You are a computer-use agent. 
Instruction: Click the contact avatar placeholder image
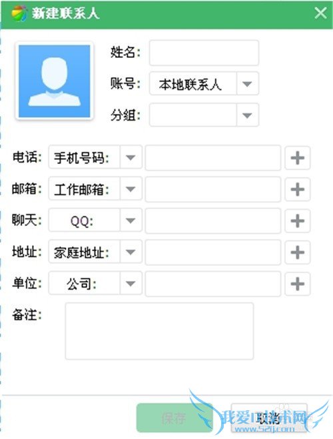point(55,81)
